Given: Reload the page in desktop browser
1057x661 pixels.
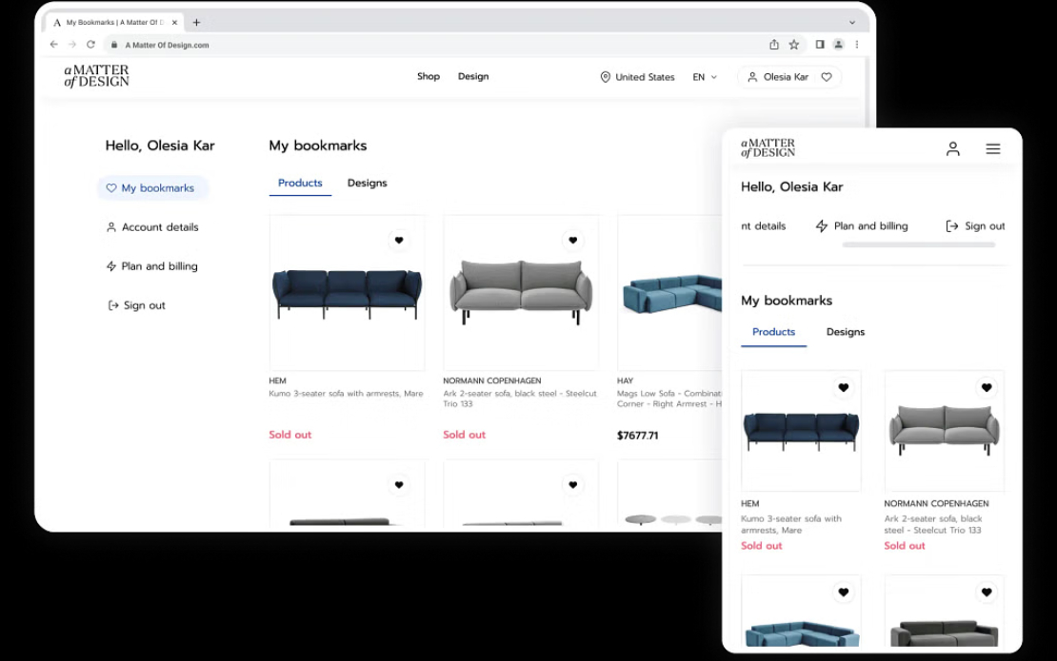Looking at the screenshot, I should 90,45.
